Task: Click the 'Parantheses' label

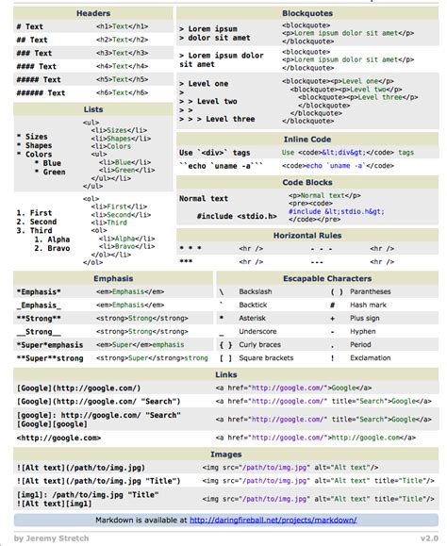Action: point(371,291)
